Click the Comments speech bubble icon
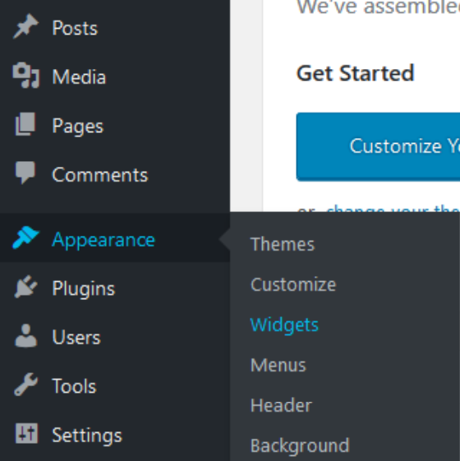The height and width of the screenshot is (461, 460). (25, 173)
